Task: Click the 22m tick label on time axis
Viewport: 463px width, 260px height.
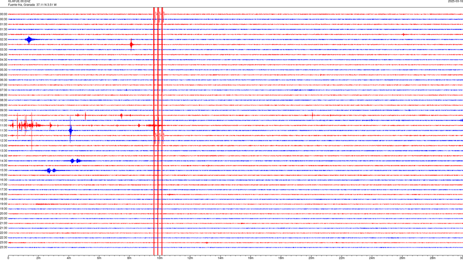Action: [x=341, y=258]
